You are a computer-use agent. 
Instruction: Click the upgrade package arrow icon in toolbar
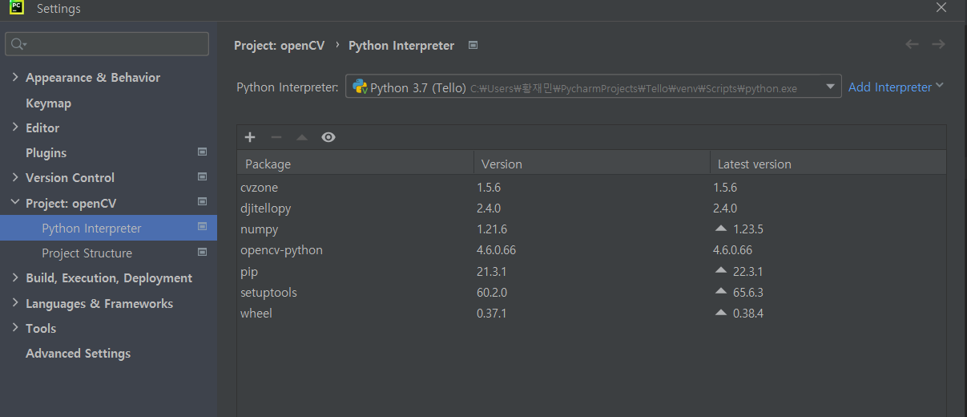coord(302,137)
